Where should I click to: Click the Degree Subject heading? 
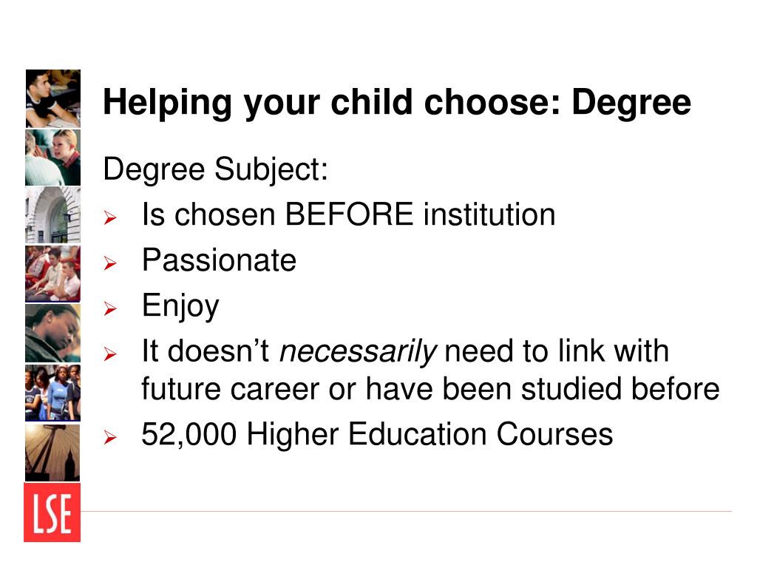tap(215, 170)
